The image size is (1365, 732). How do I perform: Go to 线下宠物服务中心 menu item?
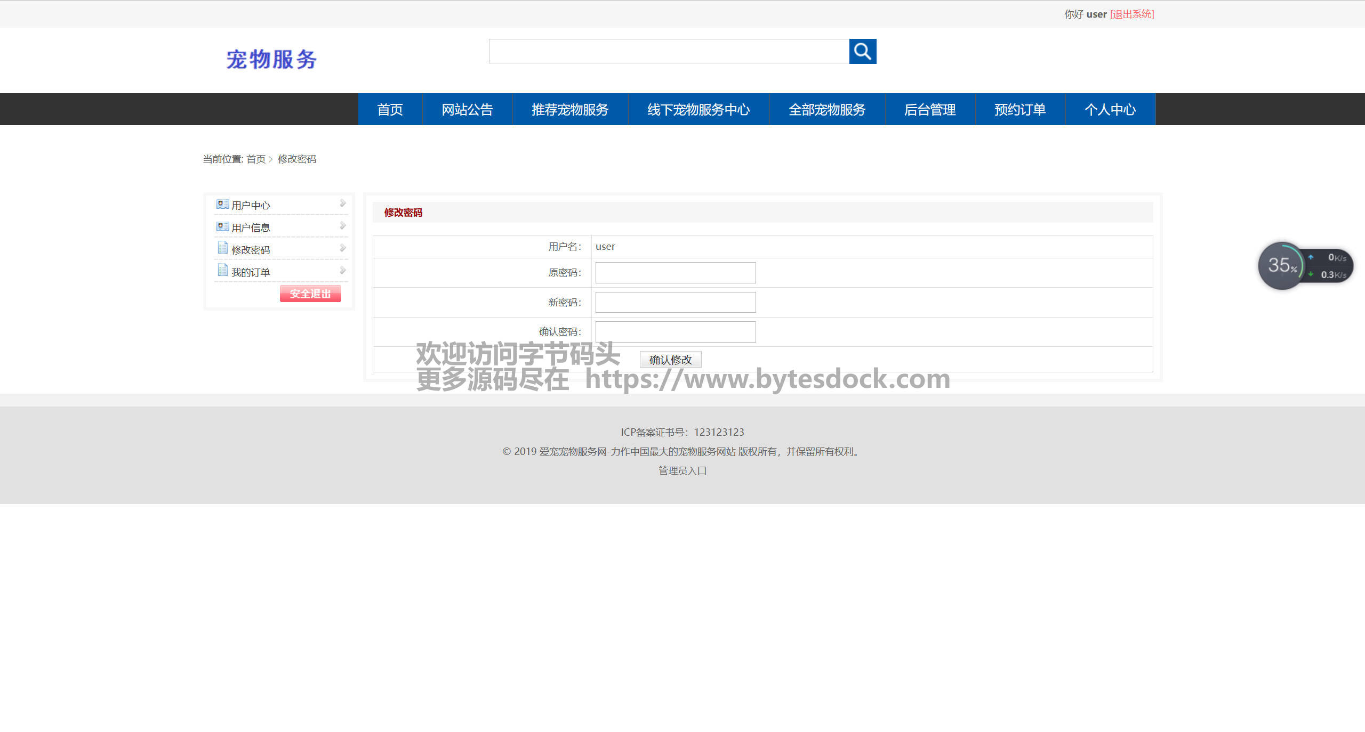[x=698, y=110]
